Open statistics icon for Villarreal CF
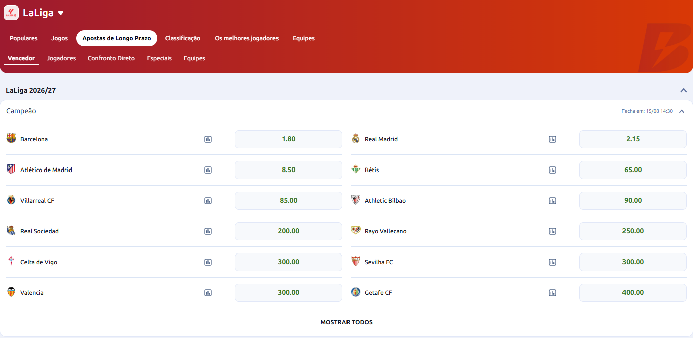The width and height of the screenshot is (693, 338). [x=208, y=201]
